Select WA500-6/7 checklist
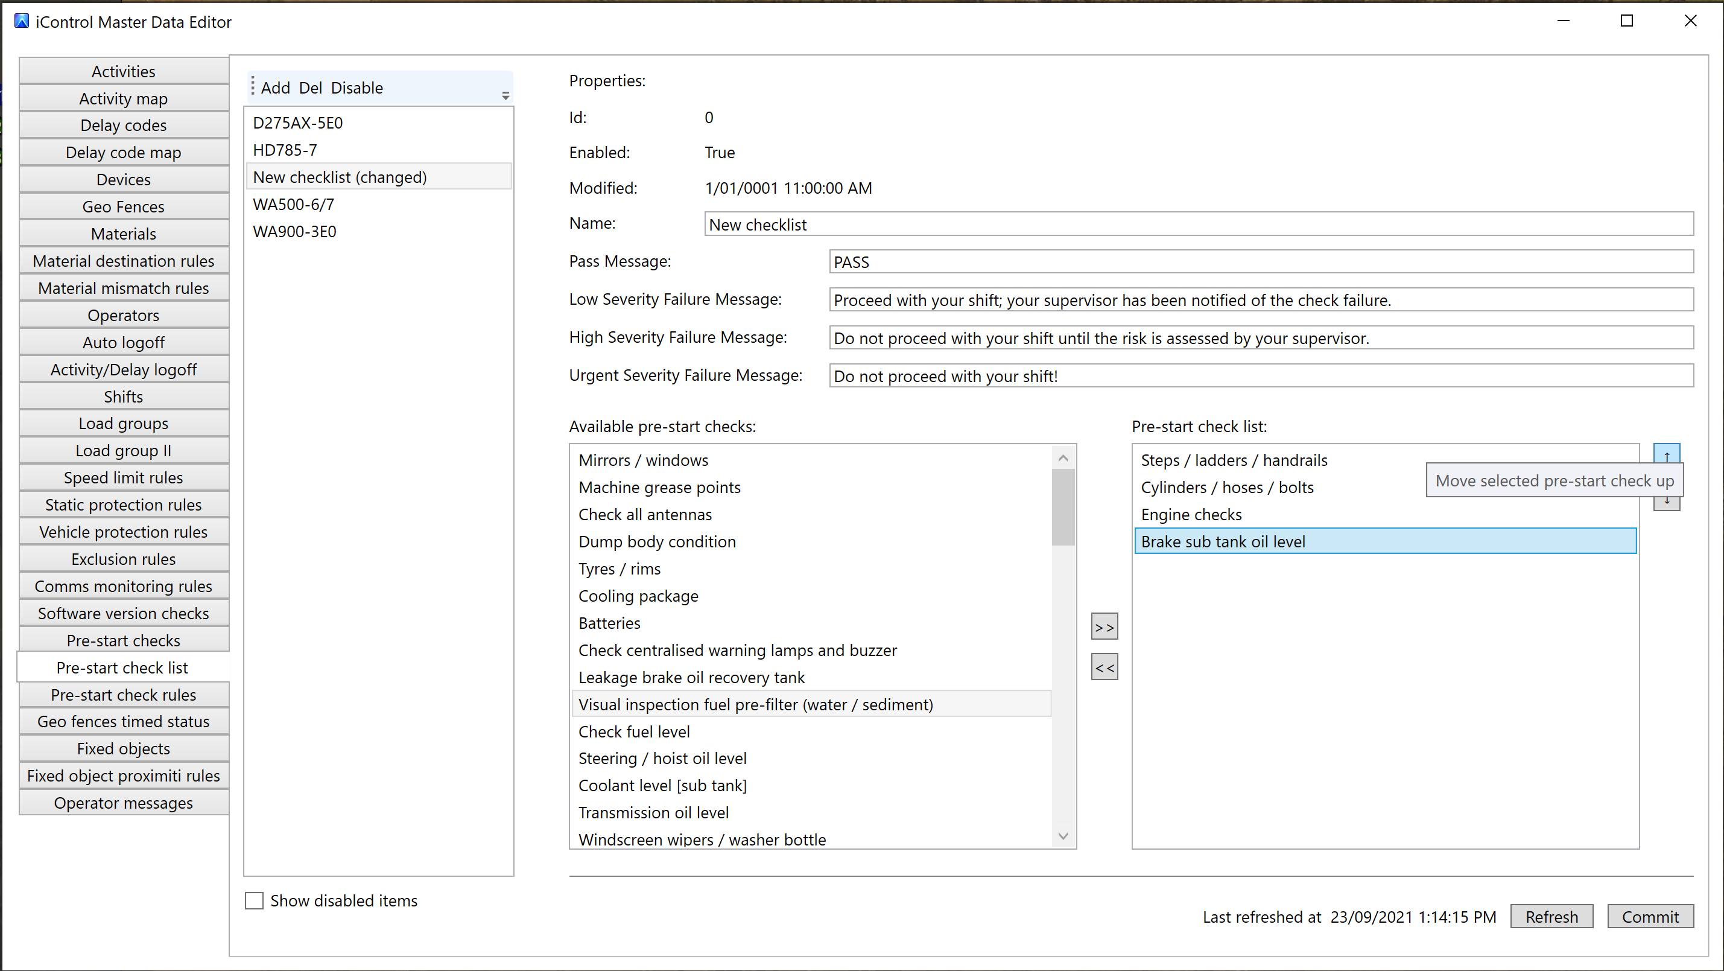The image size is (1724, 971). (x=379, y=204)
